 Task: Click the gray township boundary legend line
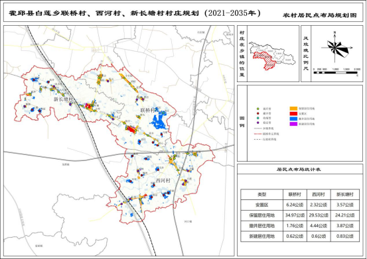coord(258,129)
